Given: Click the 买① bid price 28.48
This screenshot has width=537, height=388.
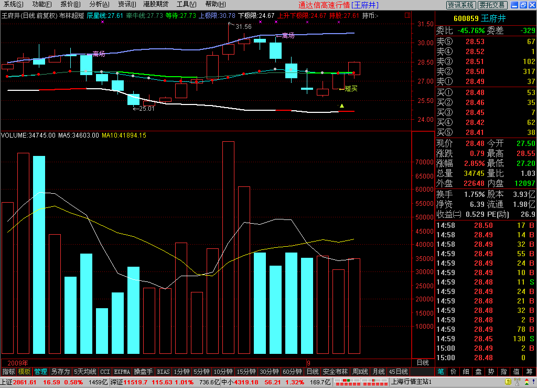Looking at the screenshot, I should coord(475,92).
